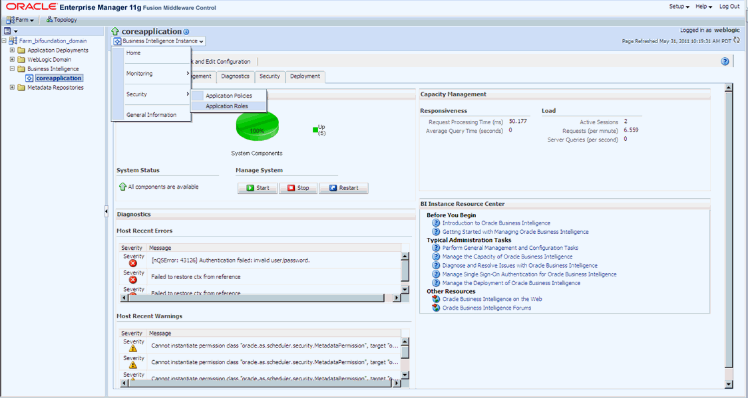
Task: Open Oracle Business Intelligence Forums link
Action: point(486,308)
